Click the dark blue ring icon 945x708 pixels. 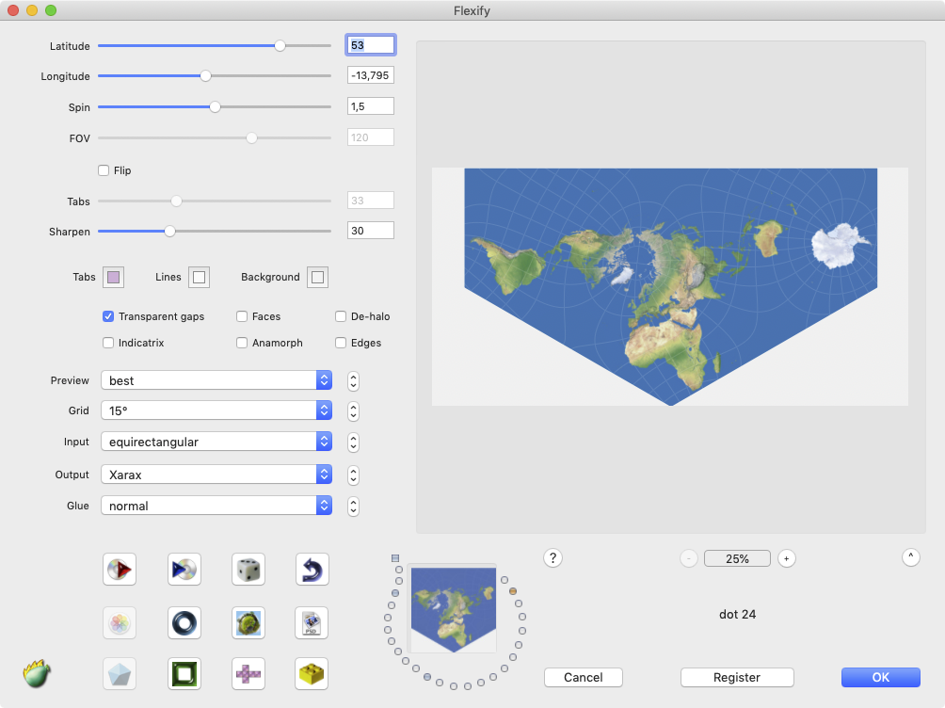(x=184, y=622)
